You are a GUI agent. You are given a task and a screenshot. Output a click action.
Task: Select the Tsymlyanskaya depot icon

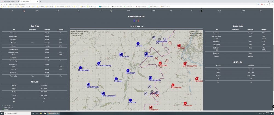(103, 94)
